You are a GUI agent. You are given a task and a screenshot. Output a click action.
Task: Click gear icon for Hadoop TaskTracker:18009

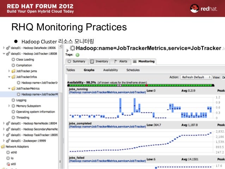8,135
